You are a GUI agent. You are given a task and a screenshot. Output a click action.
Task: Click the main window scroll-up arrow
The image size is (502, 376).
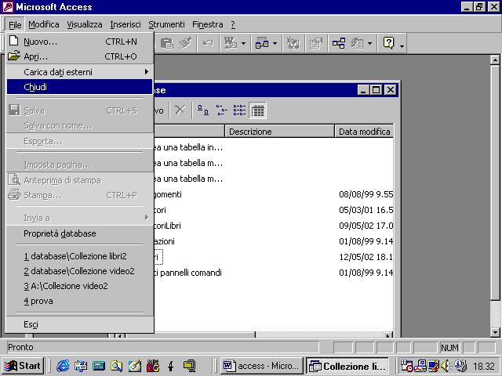[x=495, y=60]
